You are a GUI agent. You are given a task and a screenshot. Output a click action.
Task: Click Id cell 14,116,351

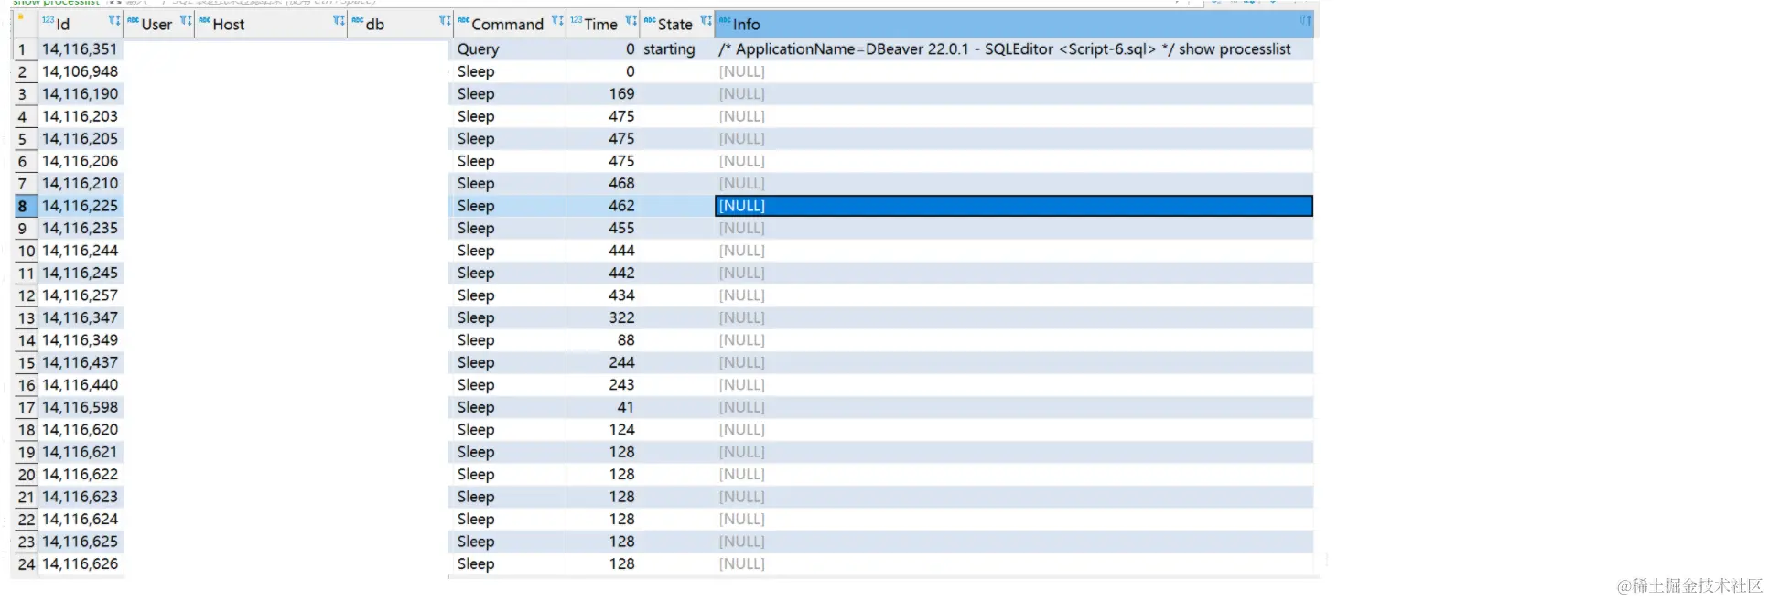pyautogui.click(x=81, y=49)
